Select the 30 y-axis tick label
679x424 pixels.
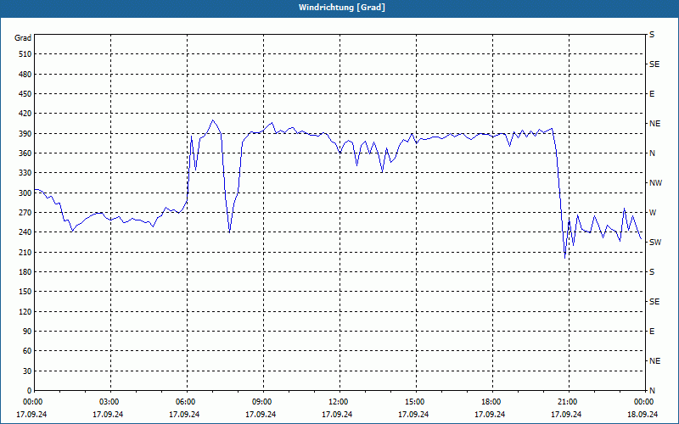point(27,371)
